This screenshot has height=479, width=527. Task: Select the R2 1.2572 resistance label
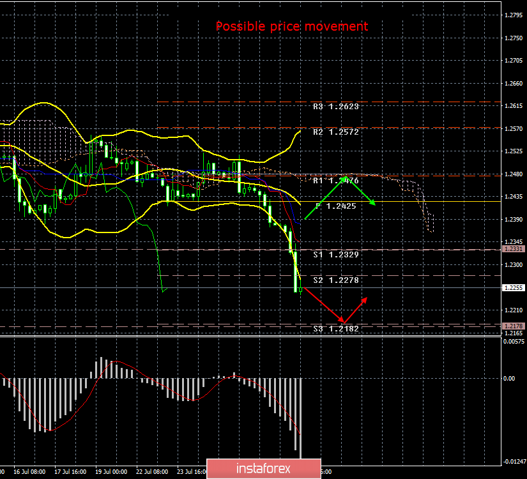point(336,132)
